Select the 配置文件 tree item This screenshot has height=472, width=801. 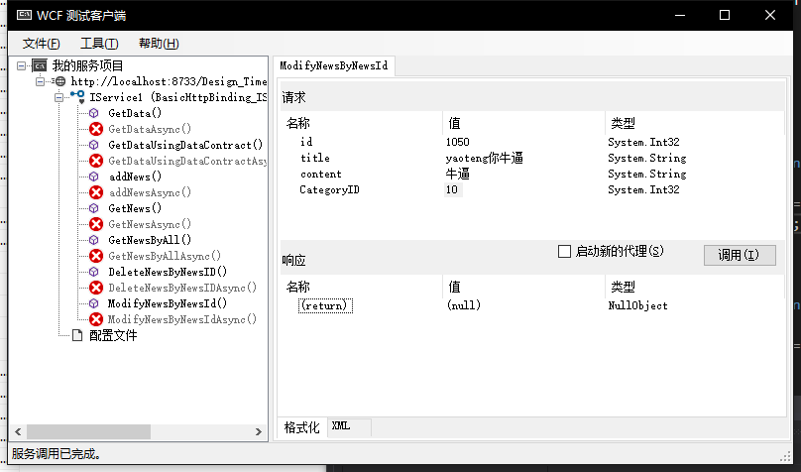[113, 335]
